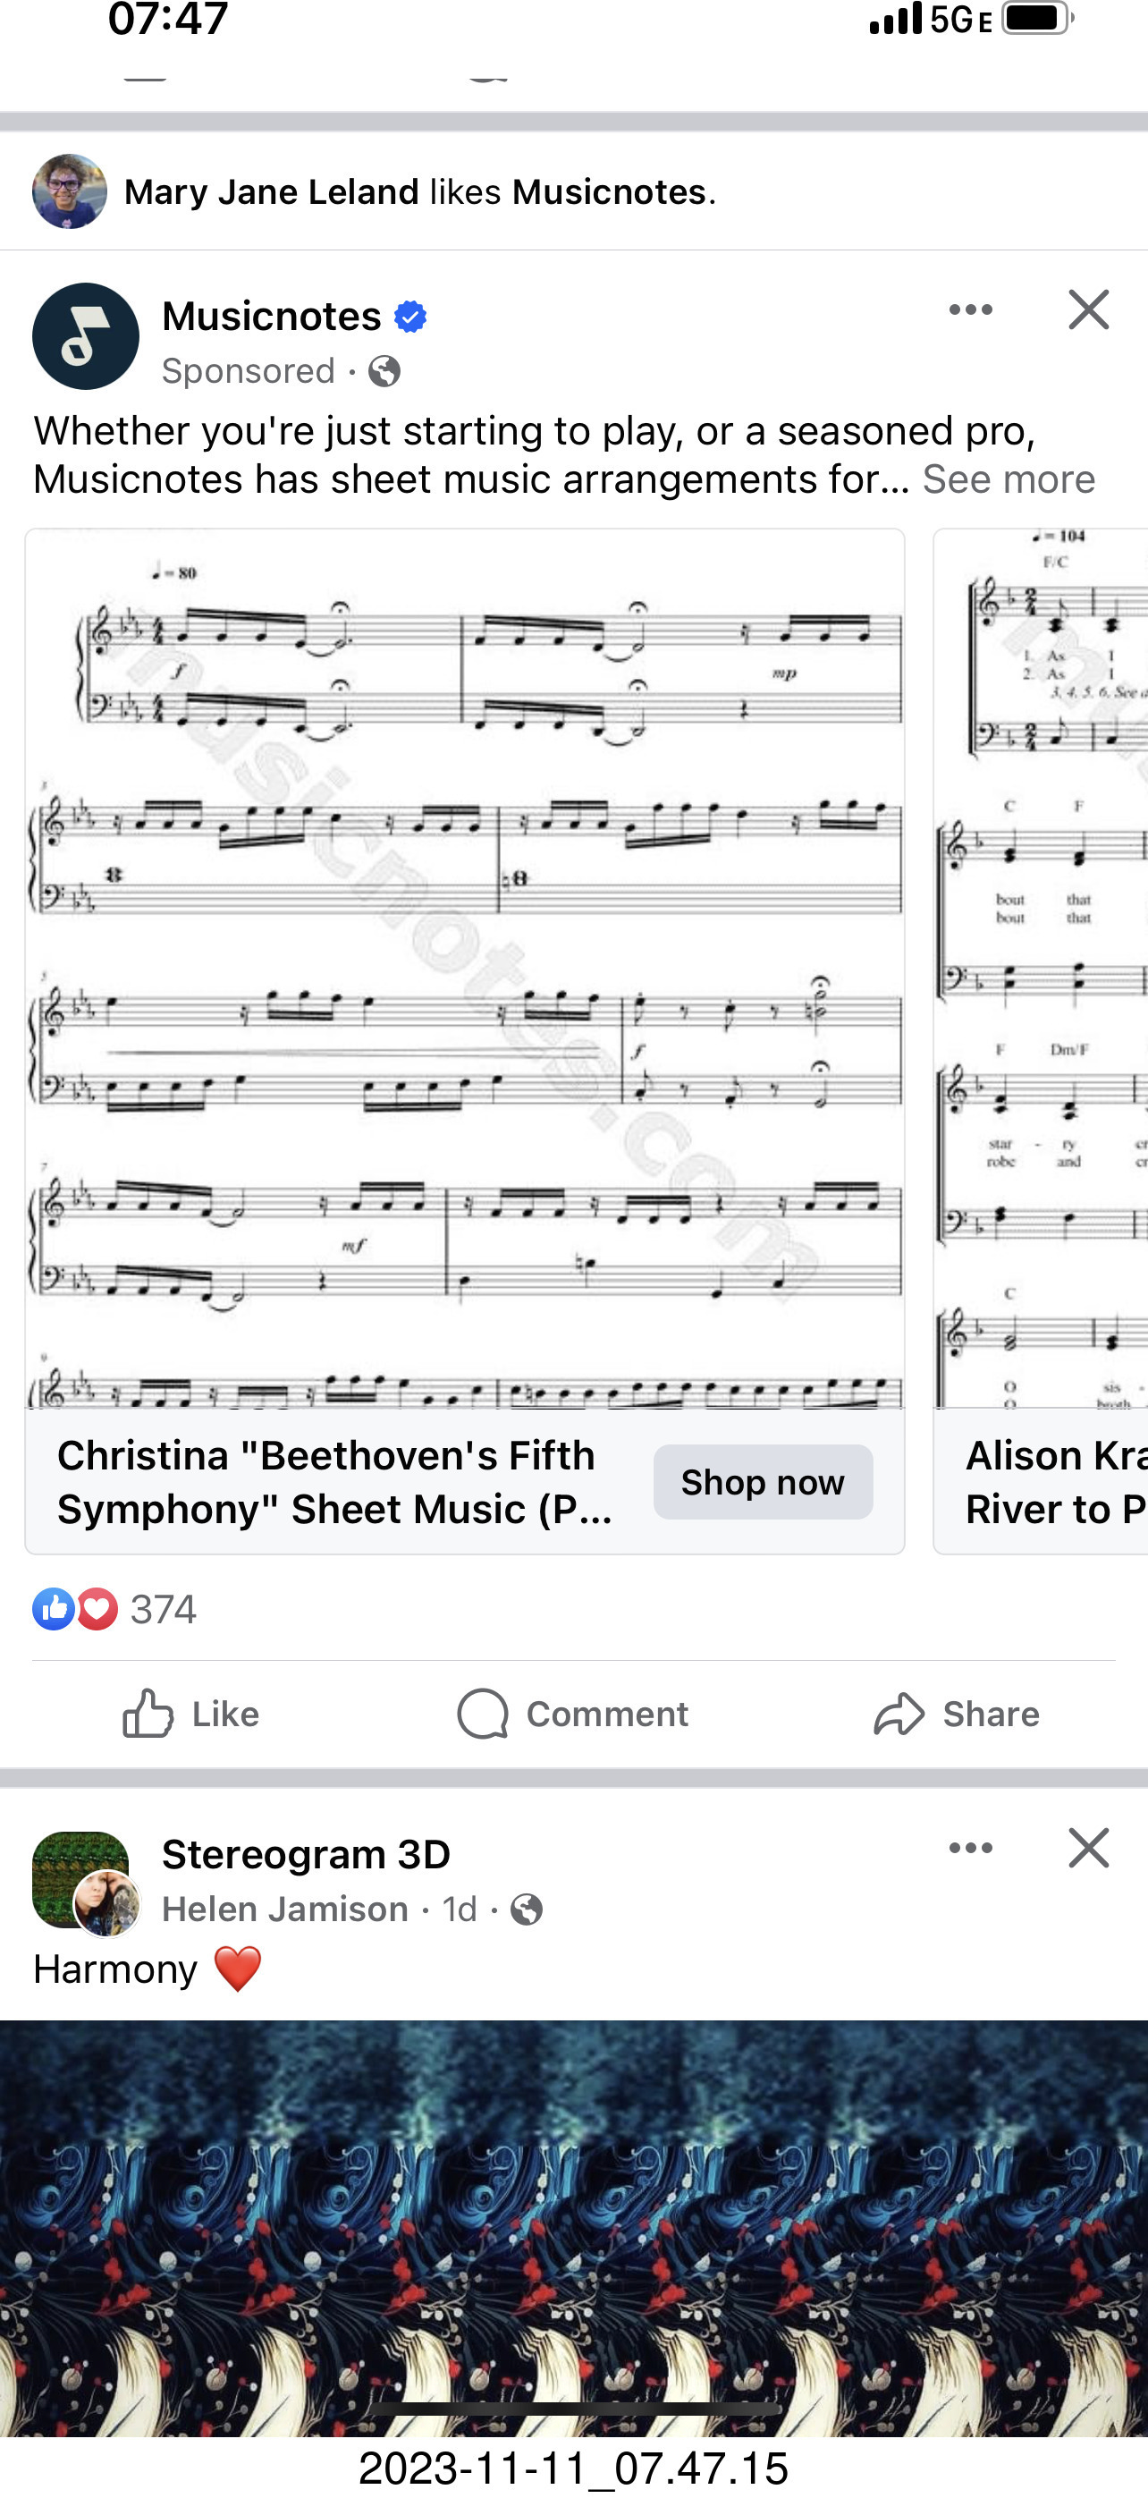Open the Alison Krauss sheet music card
Screen dimensions: 1148x2498
1042,1040
